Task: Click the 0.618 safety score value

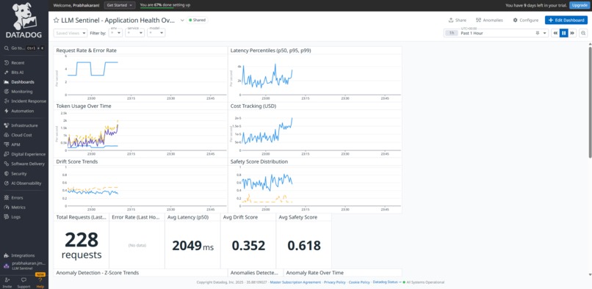Action: [x=304, y=246]
